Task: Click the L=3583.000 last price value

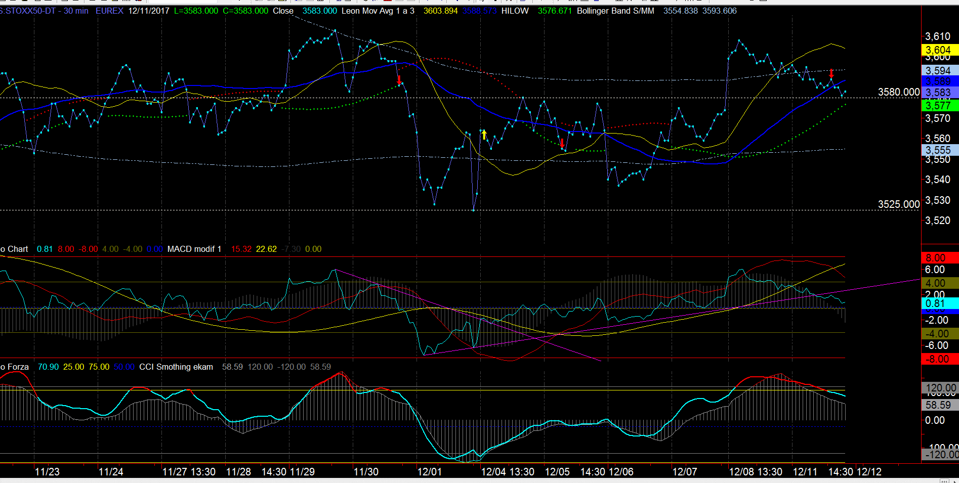Action: (196, 11)
